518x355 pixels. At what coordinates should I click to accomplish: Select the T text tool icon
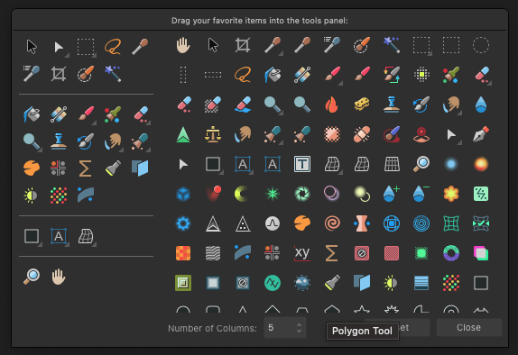tap(302, 164)
